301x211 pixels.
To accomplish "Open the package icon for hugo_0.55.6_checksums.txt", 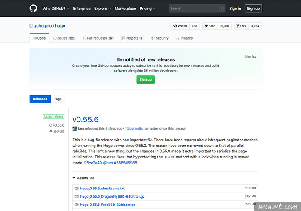I will [77, 188].
